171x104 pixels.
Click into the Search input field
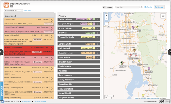tap(127, 7)
